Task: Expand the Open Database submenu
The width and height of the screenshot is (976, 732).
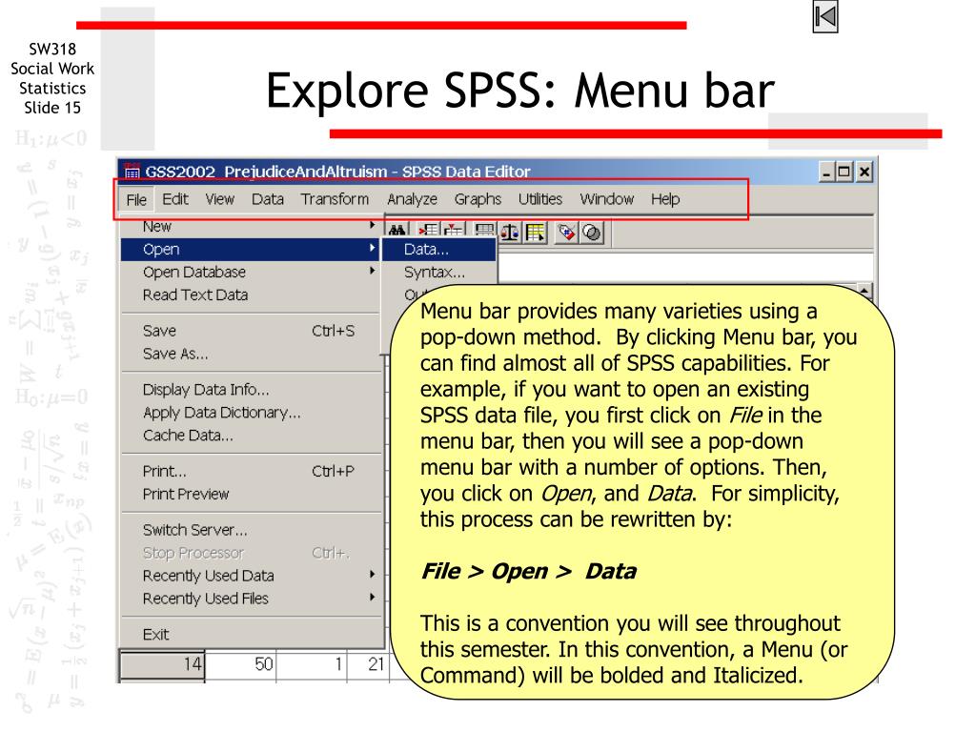Action: click(x=251, y=272)
